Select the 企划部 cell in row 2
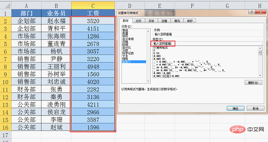Screen dimensions: 268x142 [26, 21]
